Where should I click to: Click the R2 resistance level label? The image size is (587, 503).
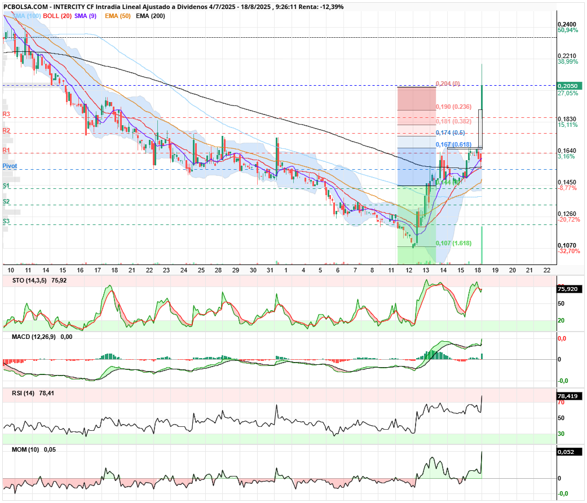click(x=6, y=130)
